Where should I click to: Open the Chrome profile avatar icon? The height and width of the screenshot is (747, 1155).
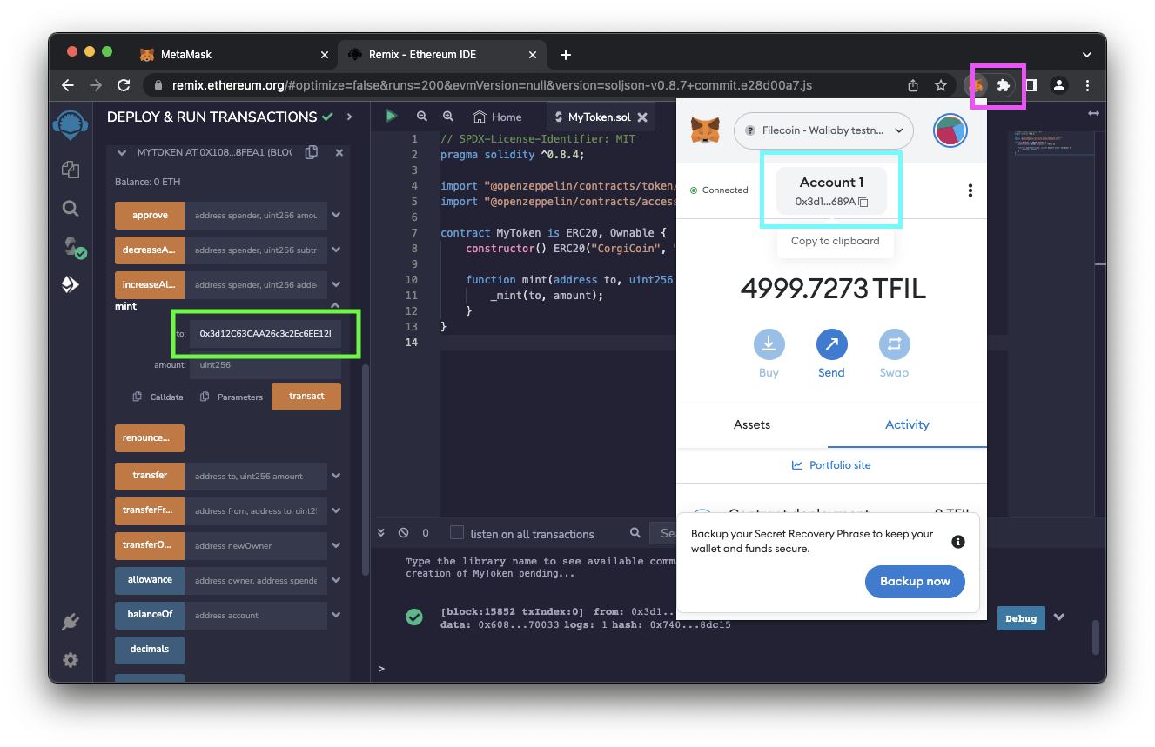click(x=1058, y=85)
